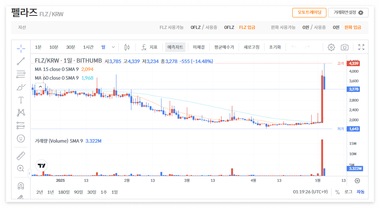Click the current price label 3,278

click(x=353, y=89)
